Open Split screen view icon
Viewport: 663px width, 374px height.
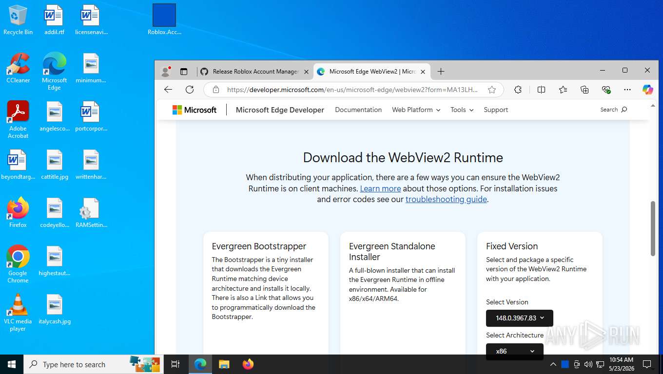541,90
